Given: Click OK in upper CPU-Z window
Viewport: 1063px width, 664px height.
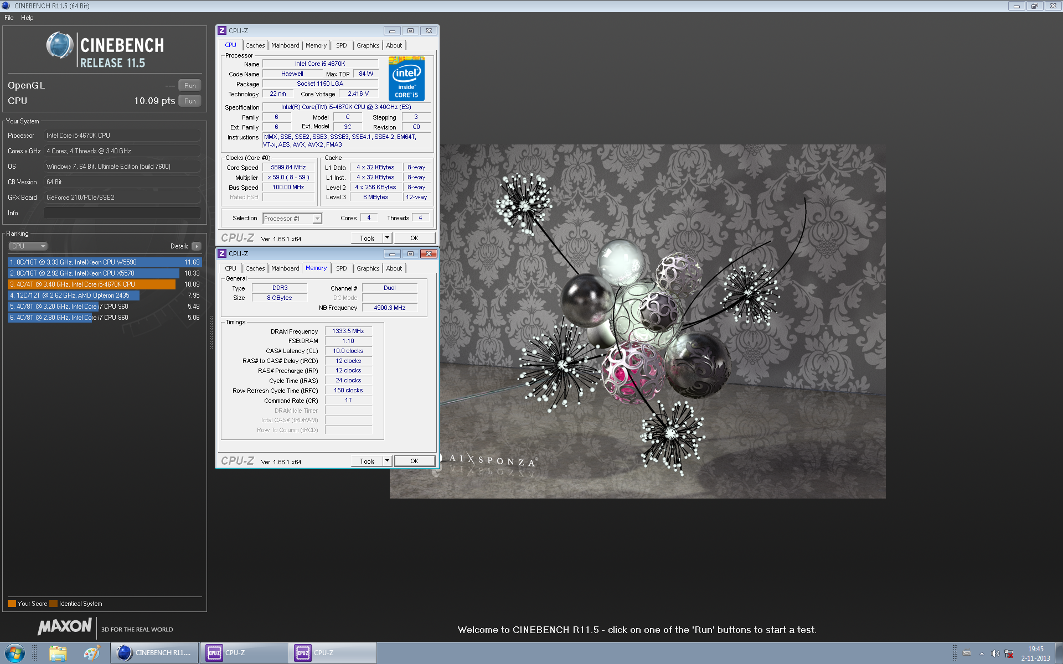Looking at the screenshot, I should pos(414,238).
